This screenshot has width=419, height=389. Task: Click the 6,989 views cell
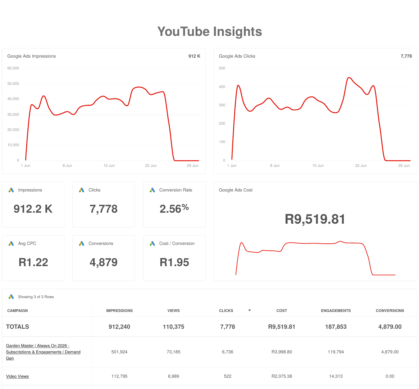coord(174,376)
